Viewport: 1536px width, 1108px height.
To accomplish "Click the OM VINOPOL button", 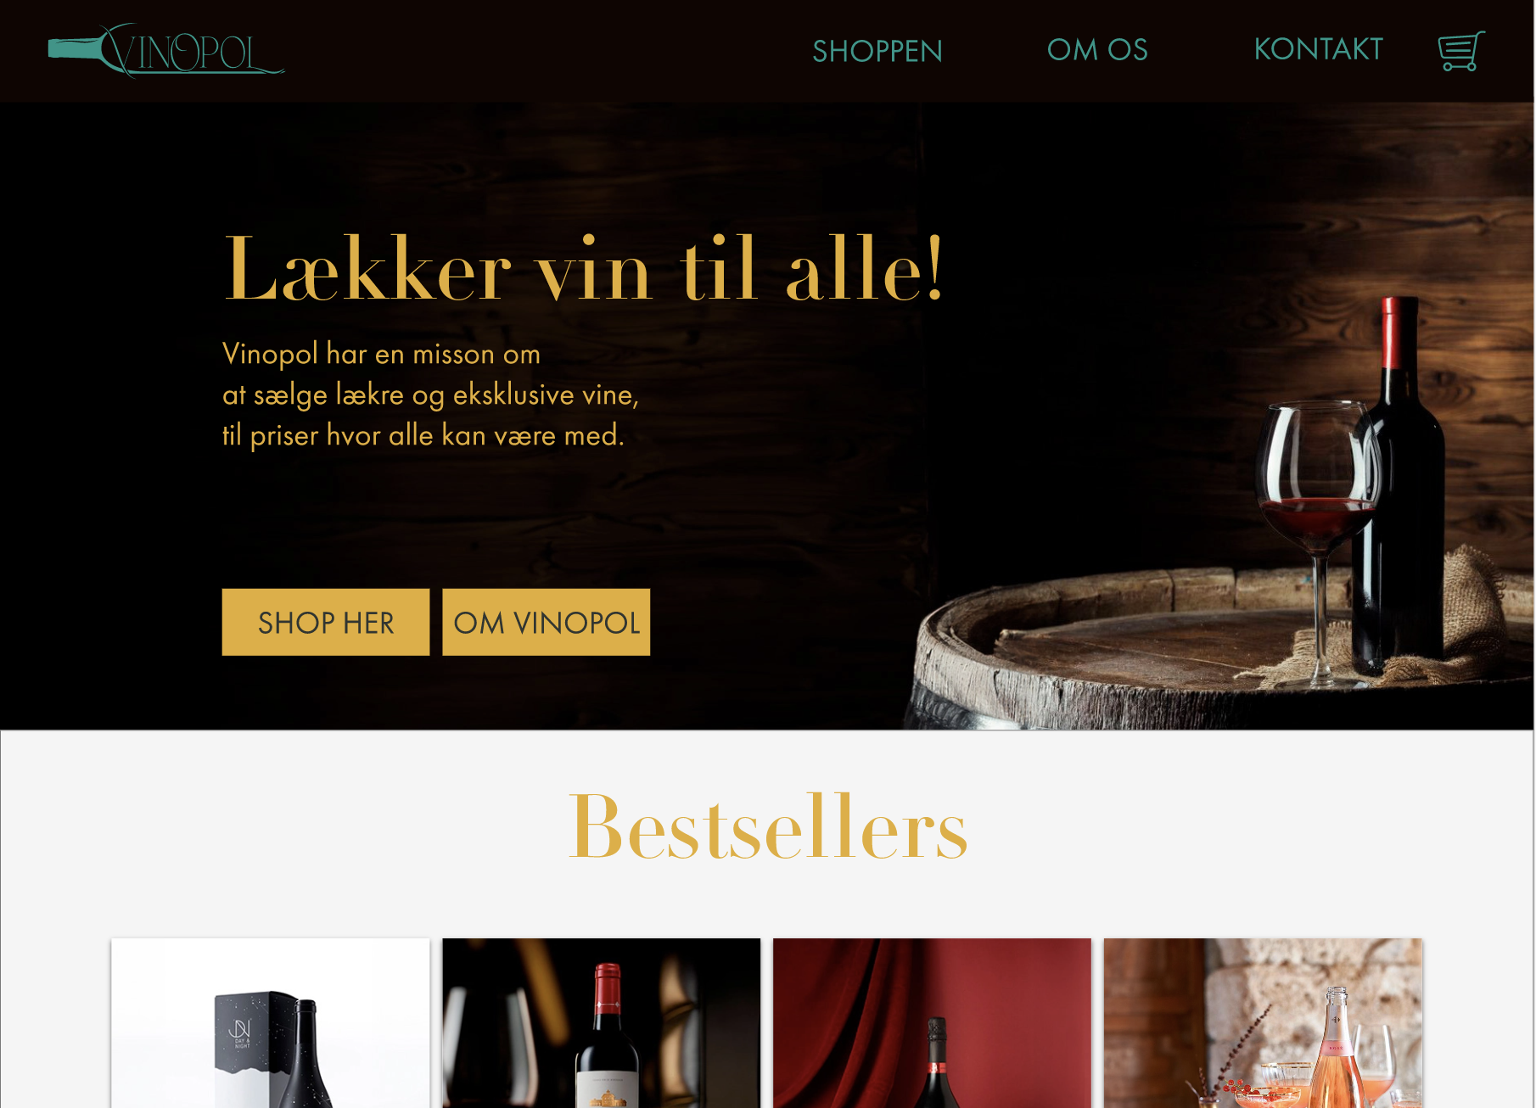I will [547, 622].
